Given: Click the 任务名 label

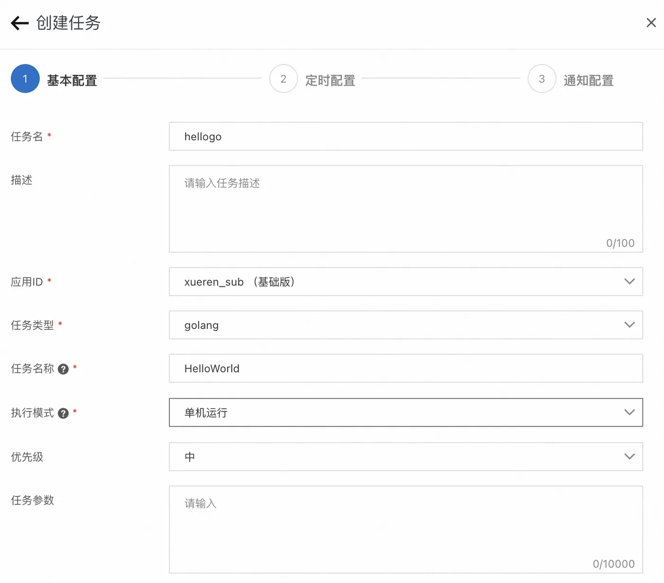Looking at the screenshot, I should [x=27, y=137].
